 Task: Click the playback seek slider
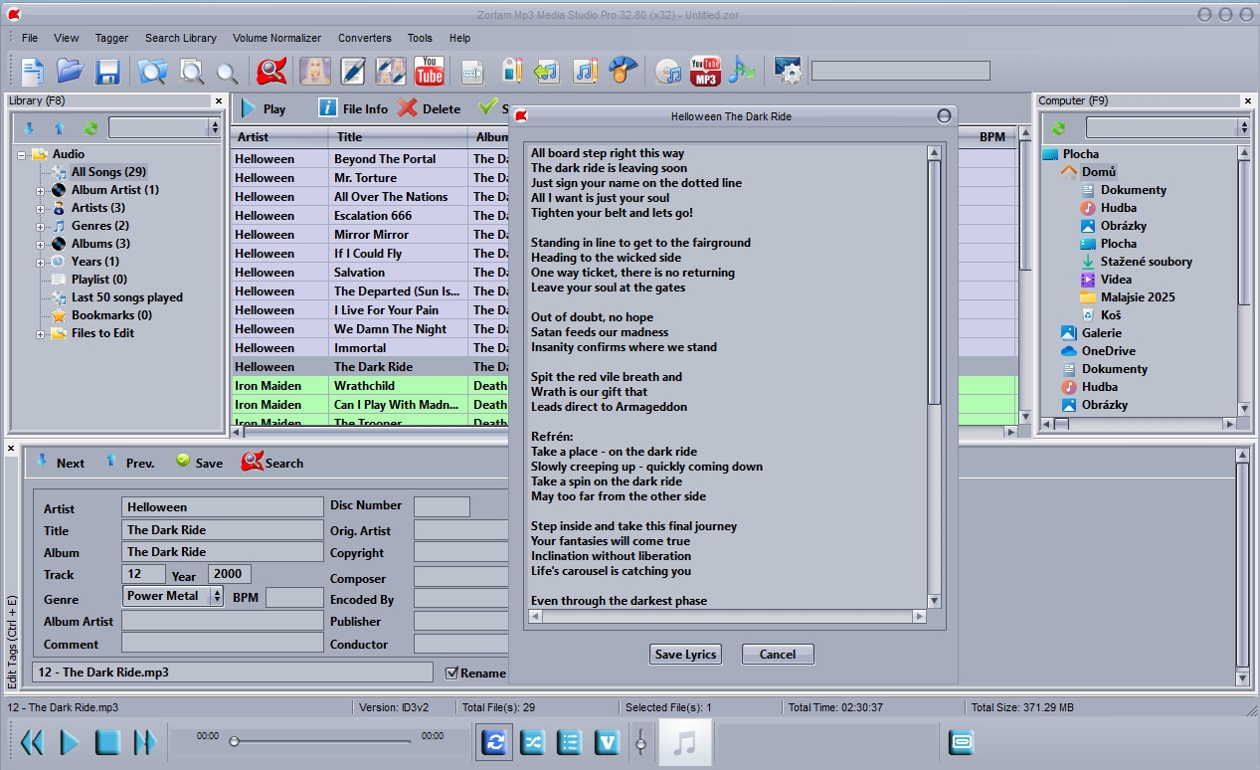[321, 741]
